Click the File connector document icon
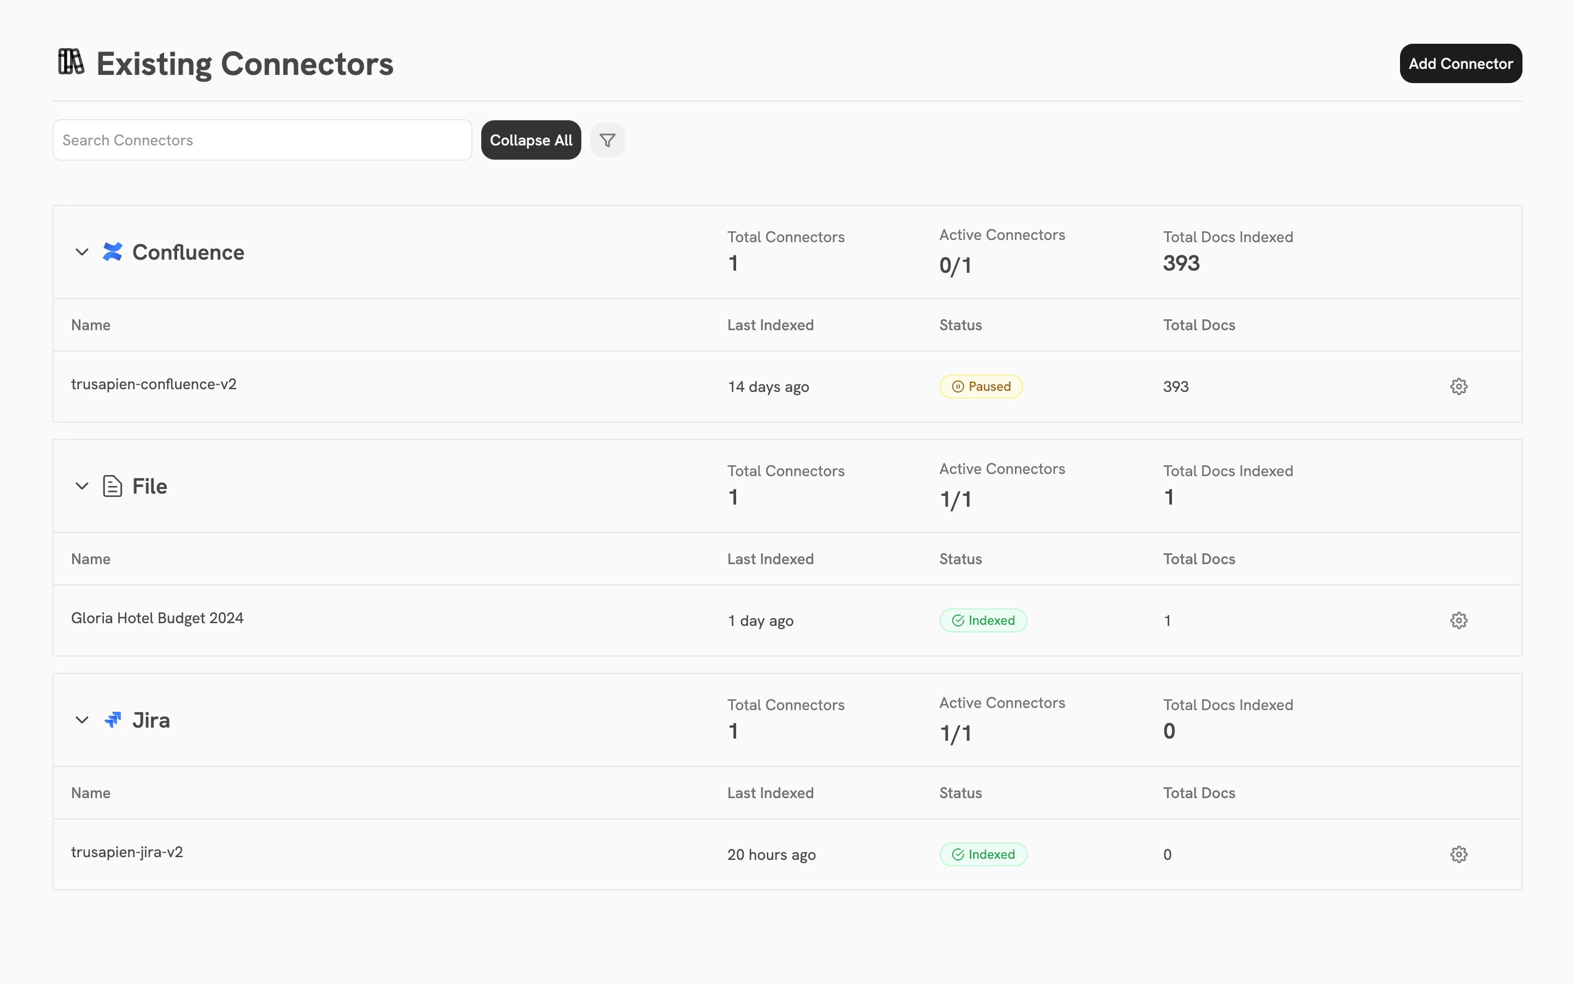The height and width of the screenshot is (984, 1575). click(x=112, y=485)
